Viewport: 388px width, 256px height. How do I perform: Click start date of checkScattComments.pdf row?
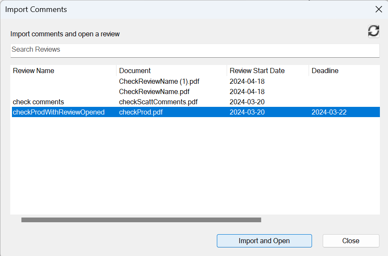click(x=247, y=102)
